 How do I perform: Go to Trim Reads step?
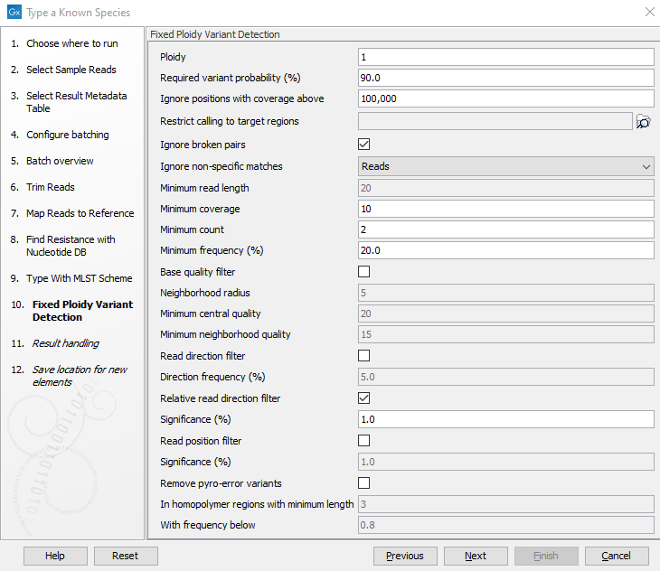click(x=51, y=187)
